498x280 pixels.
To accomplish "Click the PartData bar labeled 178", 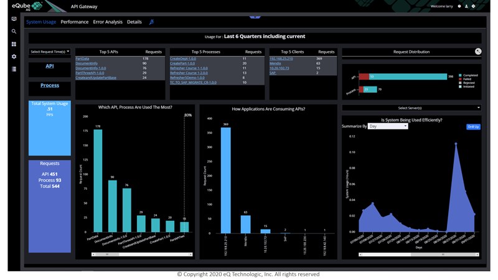I will [x=98, y=180].
